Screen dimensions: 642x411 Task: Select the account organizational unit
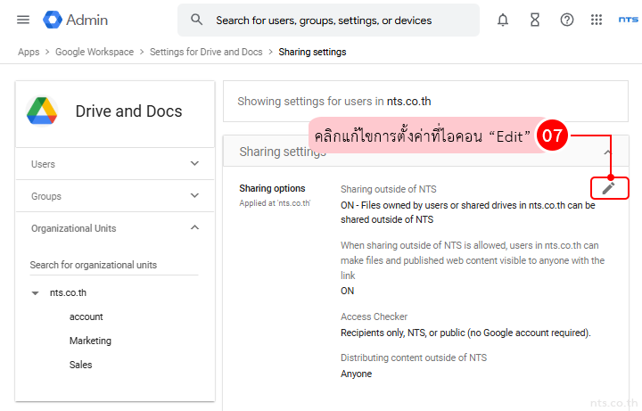click(86, 316)
